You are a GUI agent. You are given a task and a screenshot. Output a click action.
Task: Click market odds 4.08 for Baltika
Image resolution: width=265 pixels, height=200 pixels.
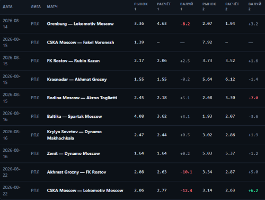[x=139, y=116]
